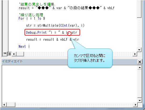Click code pane horizontal scroll right arrow
Image resolution: width=145 pixels, height=110 pixels.
pos(135,54)
